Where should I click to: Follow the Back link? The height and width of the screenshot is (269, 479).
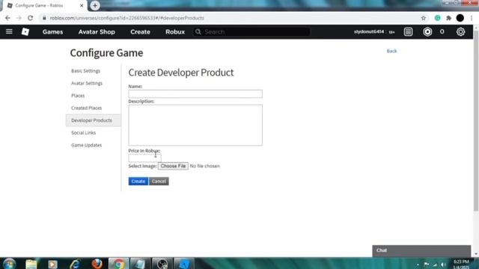[x=391, y=51]
